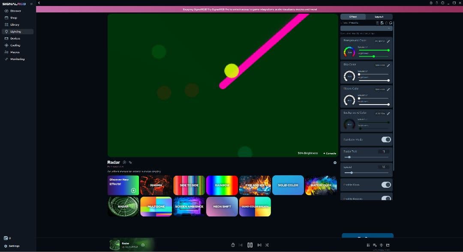Click the effect settings gear icon
The image size is (463, 252).
coord(335,162)
